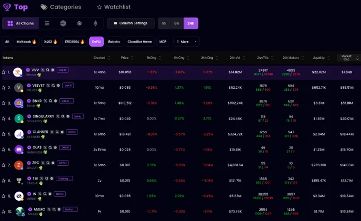Click search icon beside TAI
361x221 pixels.
(47, 178)
